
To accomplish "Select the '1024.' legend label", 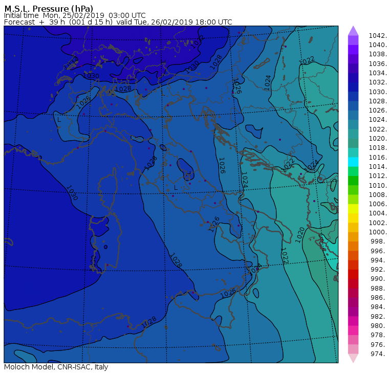I will [x=378, y=120].
